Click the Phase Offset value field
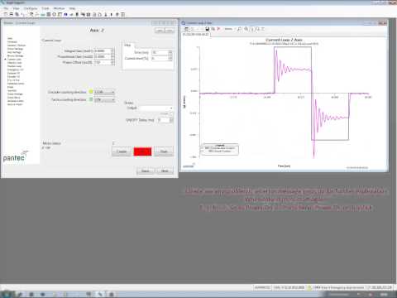This screenshot has height=298, width=397. 103,62
